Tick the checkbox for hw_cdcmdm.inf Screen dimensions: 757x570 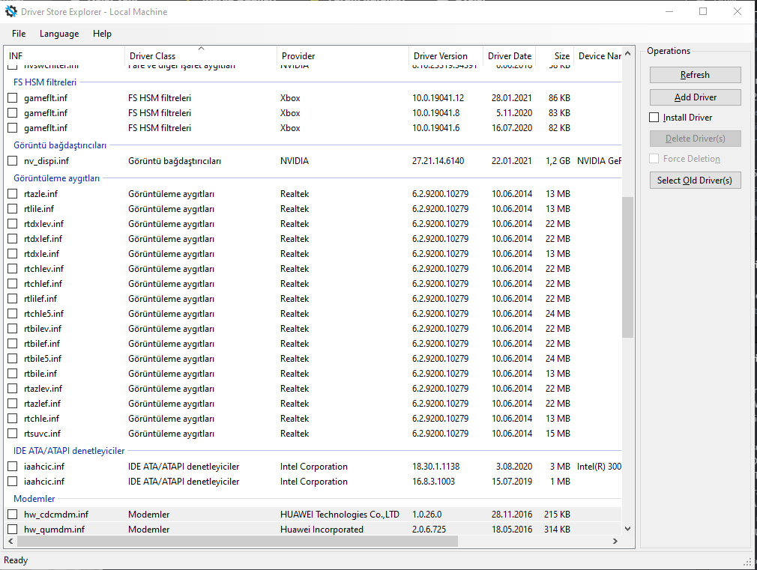13,515
